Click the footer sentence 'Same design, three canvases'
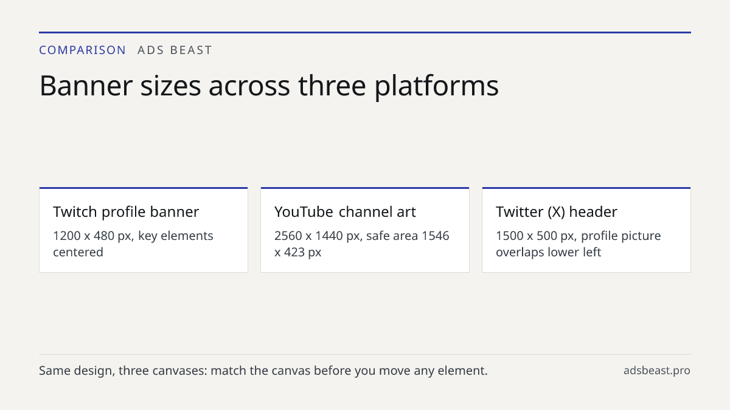This screenshot has height=410, width=730. pyautogui.click(x=263, y=371)
